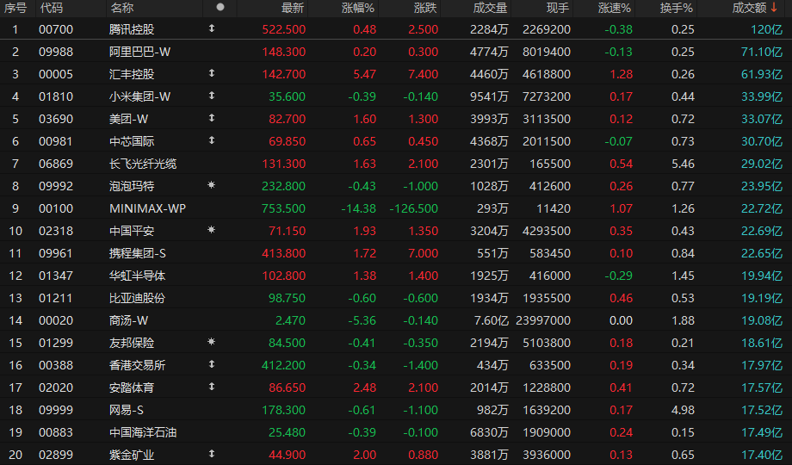Select the 中芯国际 stock name
The image size is (792, 465).
coord(132,141)
